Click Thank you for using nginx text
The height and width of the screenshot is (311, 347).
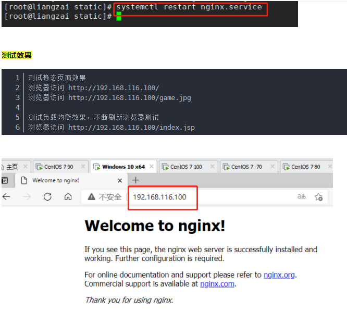[x=129, y=300]
